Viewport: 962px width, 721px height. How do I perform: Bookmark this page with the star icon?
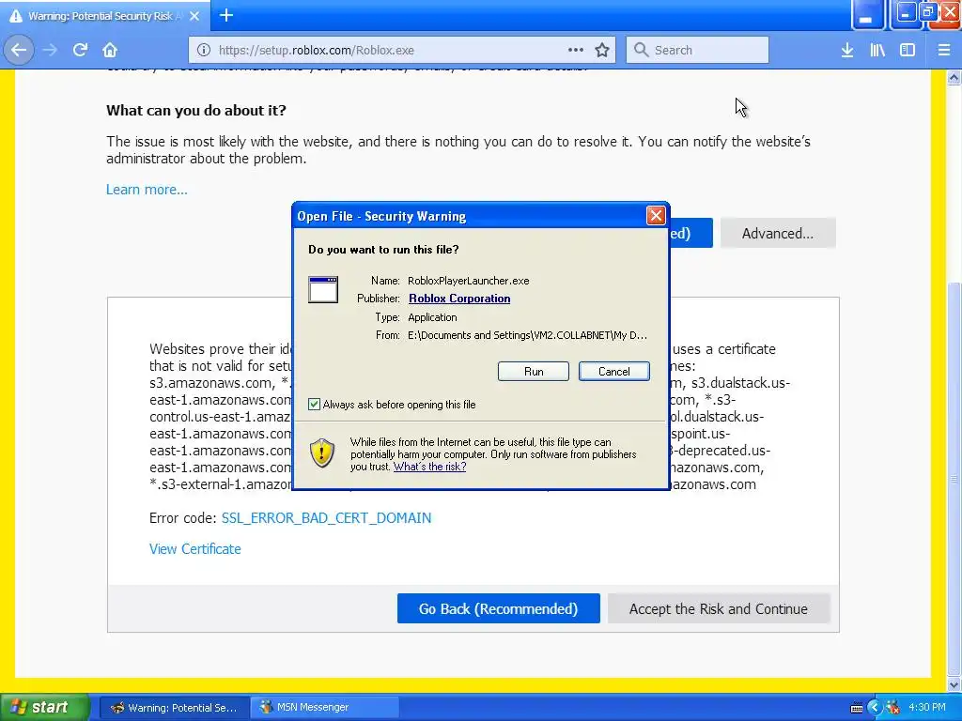(x=602, y=50)
